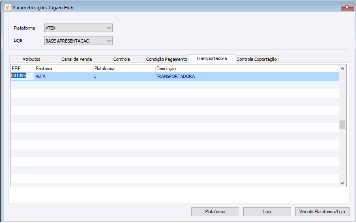The height and width of the screenshot is (223, 356).
Task: Click the Cigam app icon in title bar
Action: pyautogui.click(x=7, y=7)
